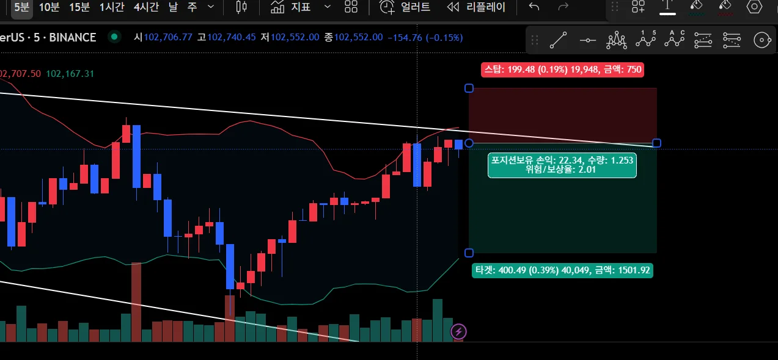
Task: Select the Fibonacci retracement tool
Action: tap(703, 40)
